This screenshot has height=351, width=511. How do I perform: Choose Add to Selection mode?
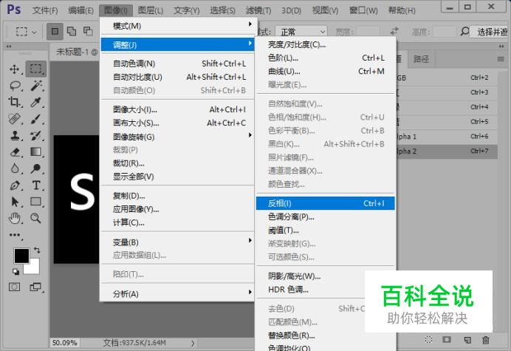[72, 31]
